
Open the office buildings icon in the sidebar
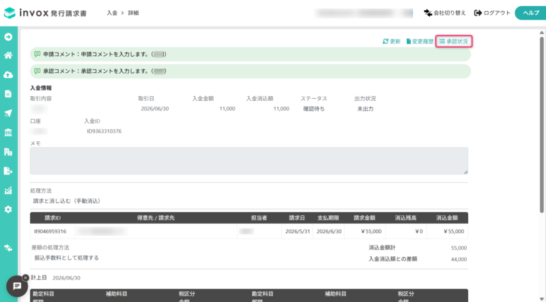click(x=8, y=152)
